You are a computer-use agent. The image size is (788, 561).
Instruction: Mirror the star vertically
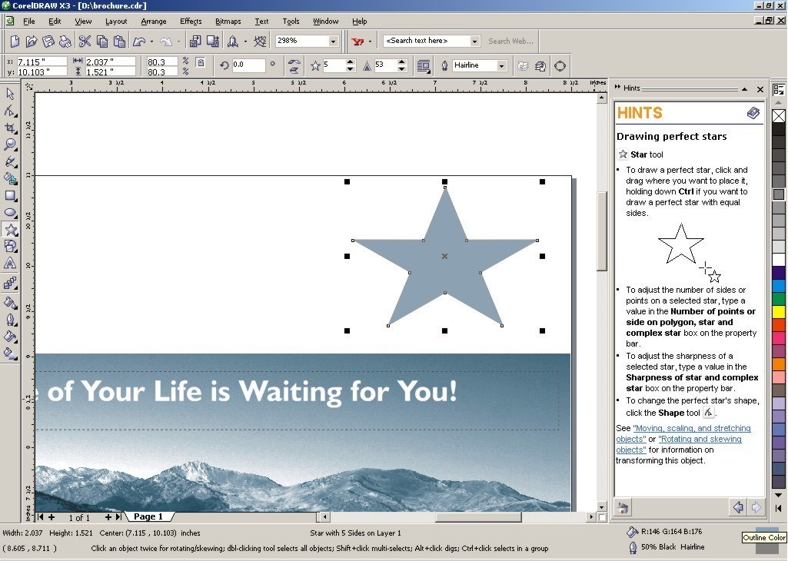[294, 70]
